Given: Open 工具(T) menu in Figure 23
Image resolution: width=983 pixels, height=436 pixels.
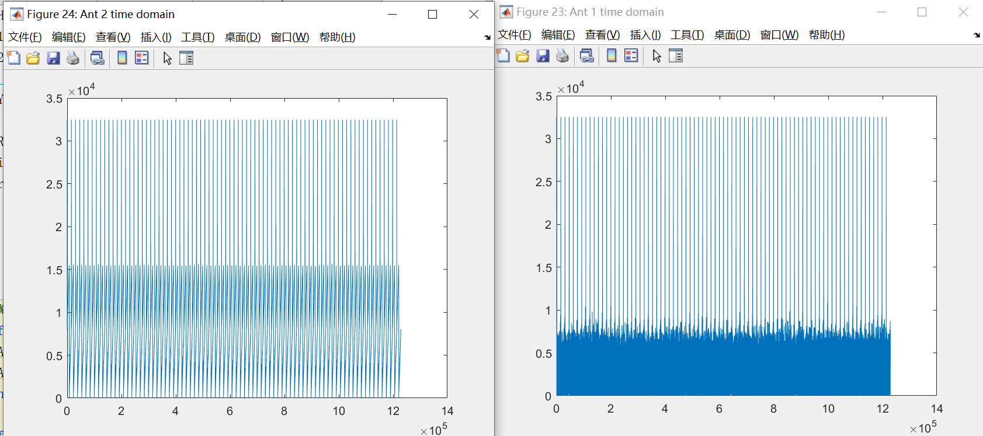Looking at the screenshot, I should click(687, 35).
